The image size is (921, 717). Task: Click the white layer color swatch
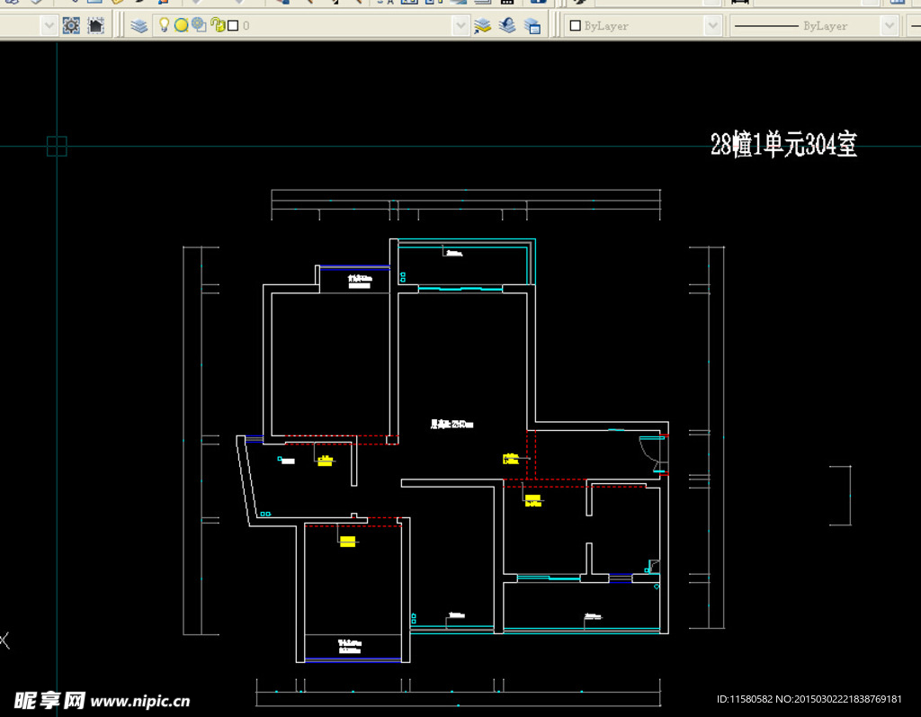click(x=233, y=26)
